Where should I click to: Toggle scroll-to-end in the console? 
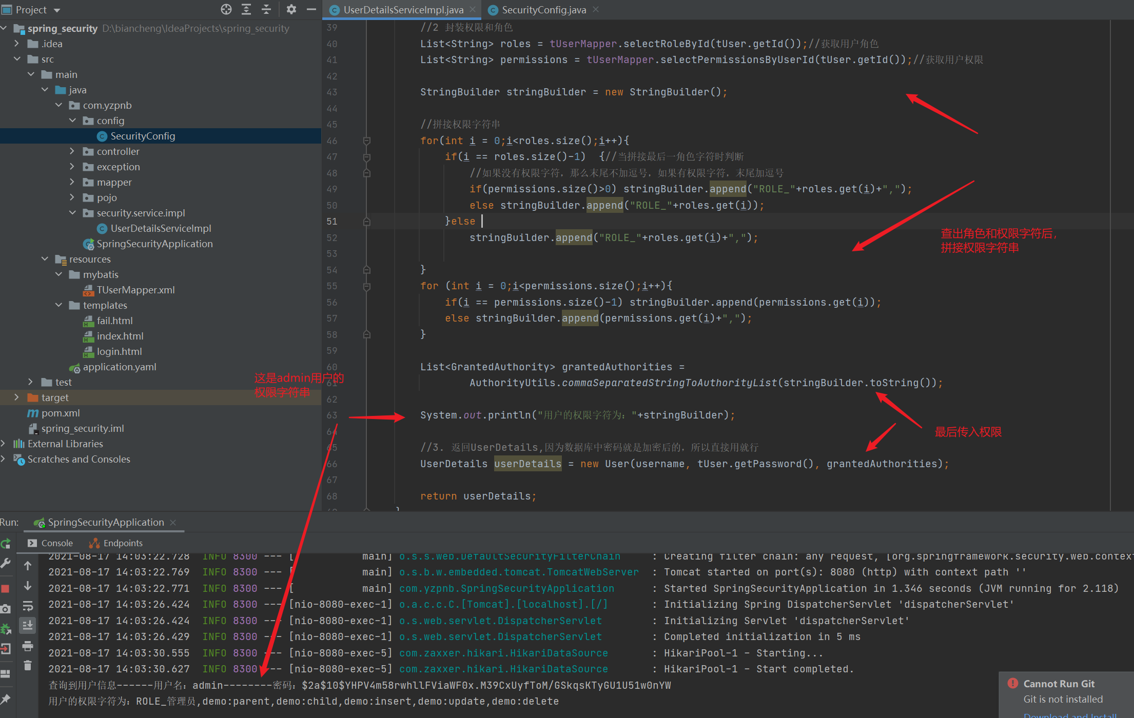pyautogui.click(x=28, y=626)
